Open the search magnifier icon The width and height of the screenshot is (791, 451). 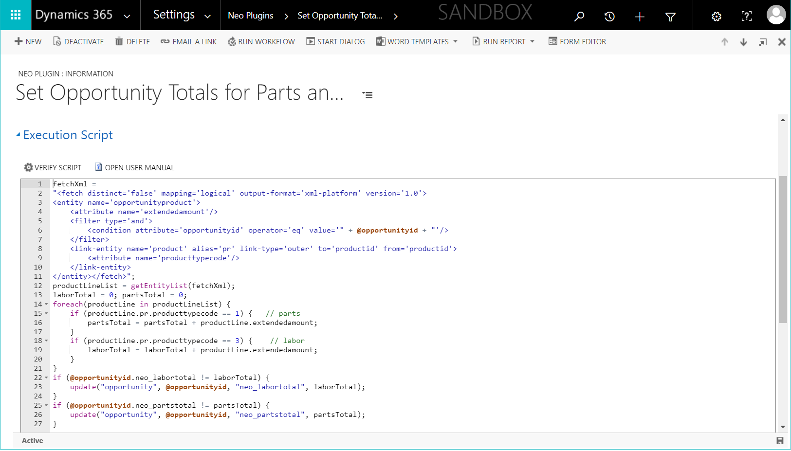579,17
